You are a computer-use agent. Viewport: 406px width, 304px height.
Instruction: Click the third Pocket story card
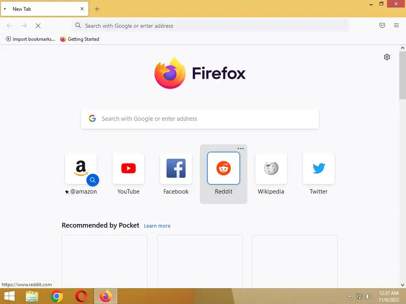(295, 261)
